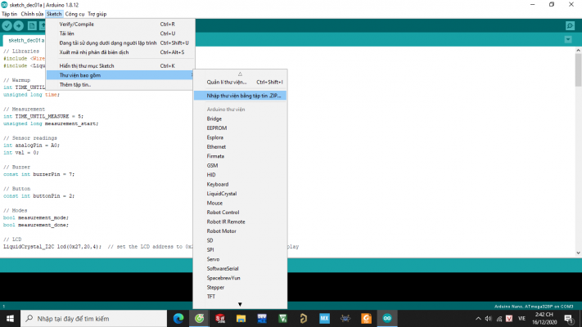Open the Chỉnh sửa menu

pyautogui.click(x=32, y=14)
